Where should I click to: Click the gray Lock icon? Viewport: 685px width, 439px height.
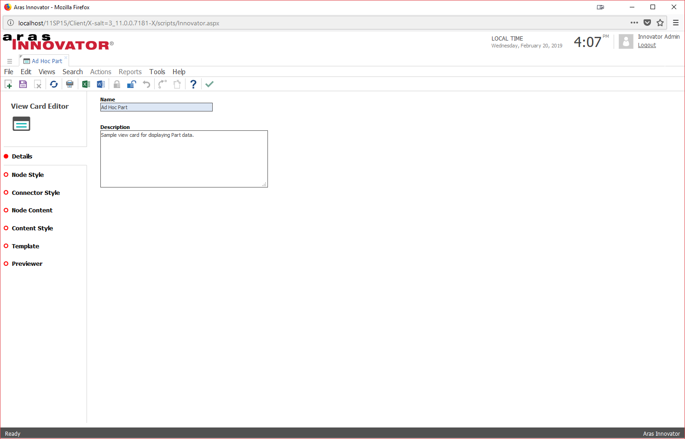coord(117,84)
